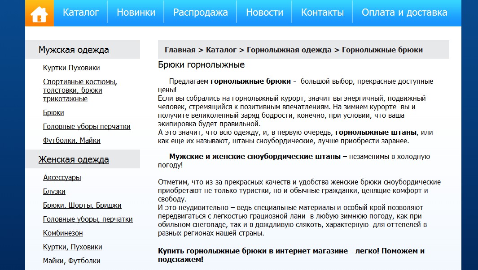This screenshot has height=270, width=478.
Task: Open the Контакты page
Action: tap(322, 13)
